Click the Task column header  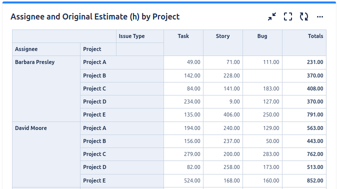point(183,42)
